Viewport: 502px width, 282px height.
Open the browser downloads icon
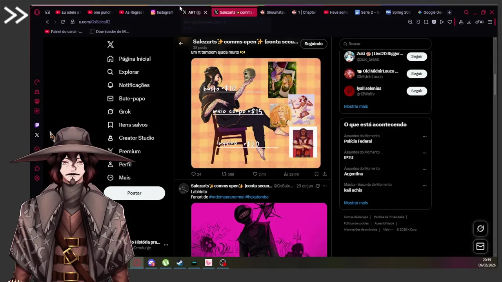[x=469, y=22]
